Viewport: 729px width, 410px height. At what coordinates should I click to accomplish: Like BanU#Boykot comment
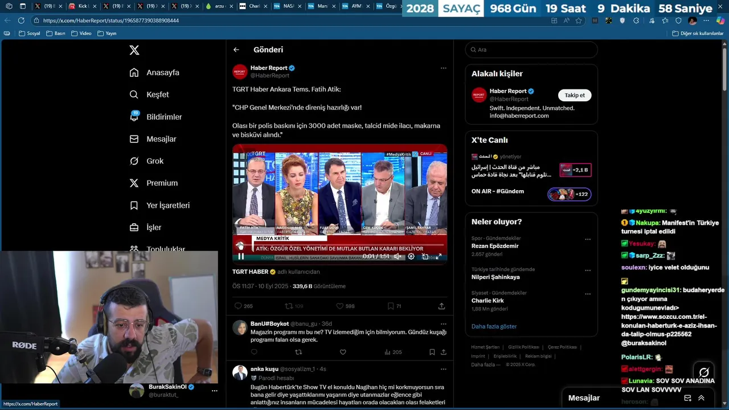[343, 352]
